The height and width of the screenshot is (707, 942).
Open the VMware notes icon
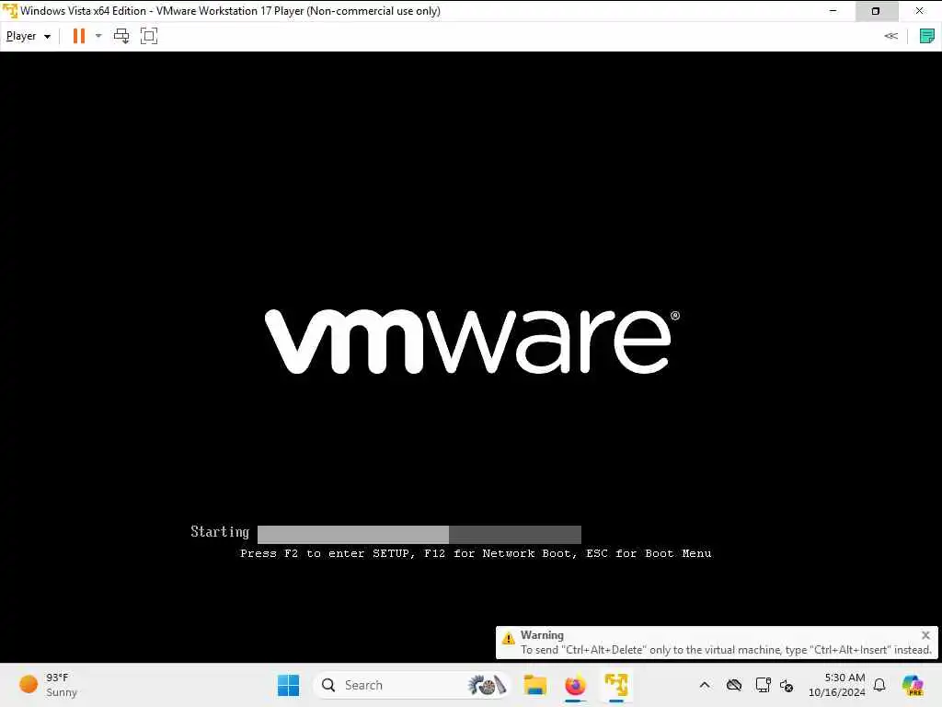(x=927, y=36)
